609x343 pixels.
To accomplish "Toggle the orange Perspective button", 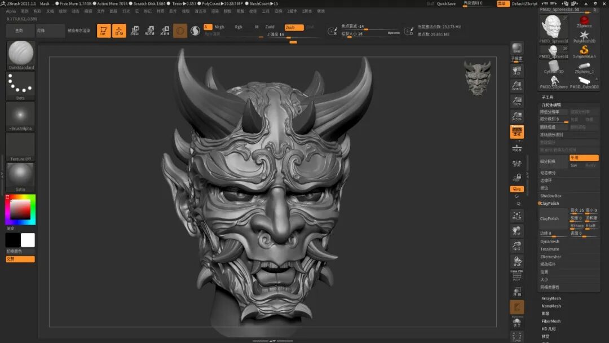I will (x=517, y=131).
